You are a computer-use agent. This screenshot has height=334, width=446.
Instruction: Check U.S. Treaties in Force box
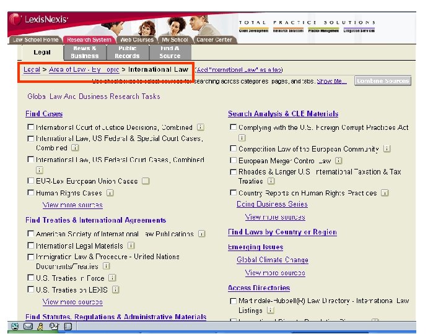(x=30, y=278)
